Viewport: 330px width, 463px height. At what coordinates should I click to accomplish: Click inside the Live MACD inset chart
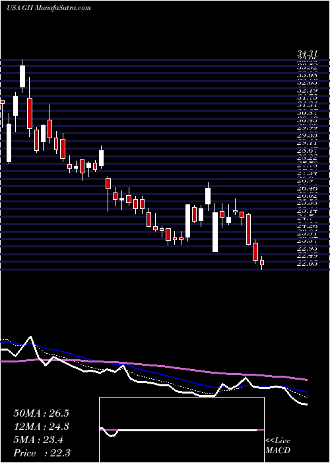(x=181, y=430)
